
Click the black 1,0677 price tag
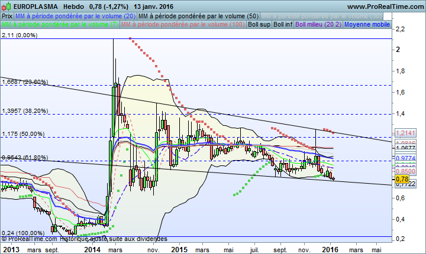click(x=405, y=148)
